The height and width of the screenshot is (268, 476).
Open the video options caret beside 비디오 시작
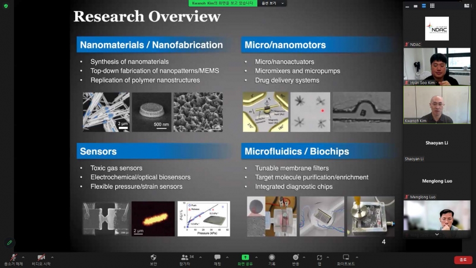tap(52, 257)
